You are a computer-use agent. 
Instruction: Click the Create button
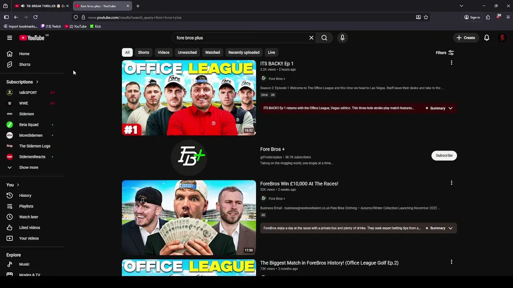465,38
